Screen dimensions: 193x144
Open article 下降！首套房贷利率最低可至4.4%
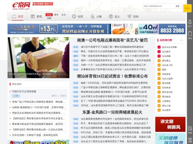(115, 56)
